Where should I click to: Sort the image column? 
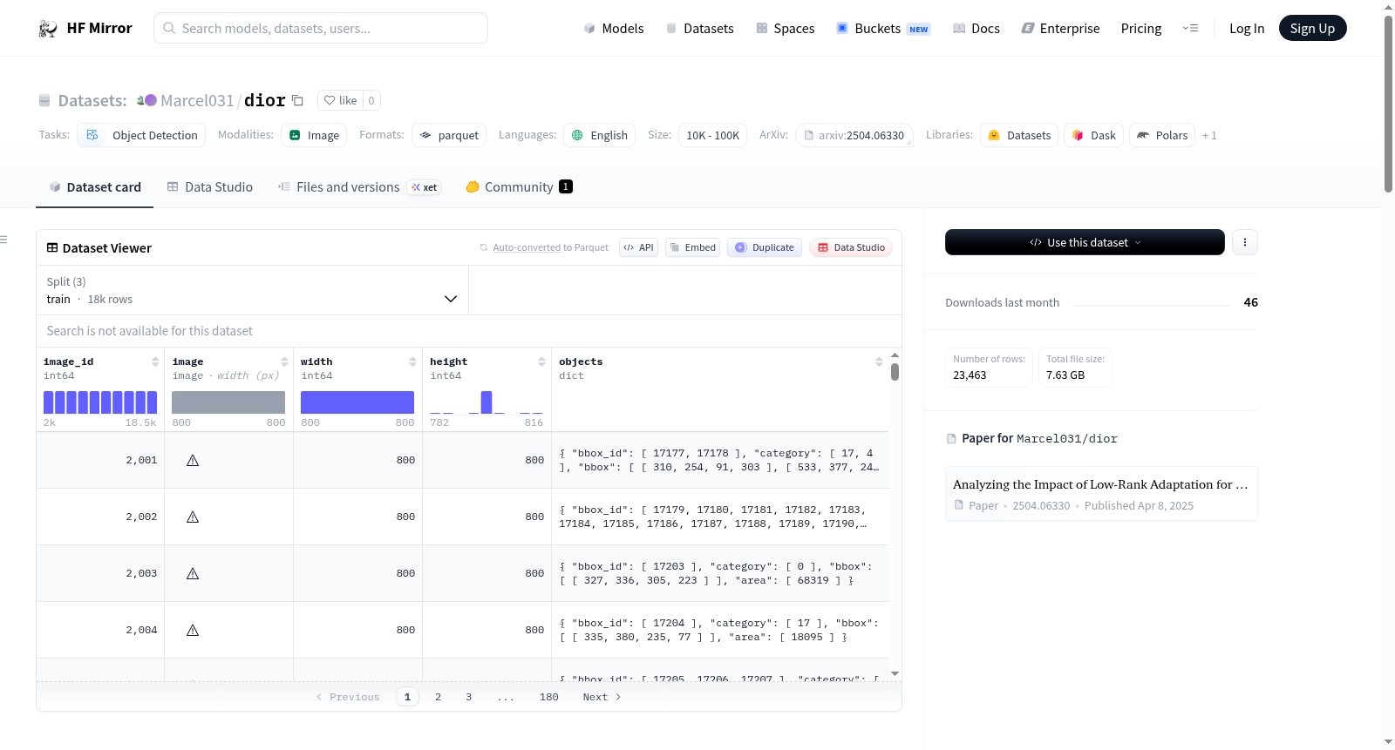click(284, 361)
